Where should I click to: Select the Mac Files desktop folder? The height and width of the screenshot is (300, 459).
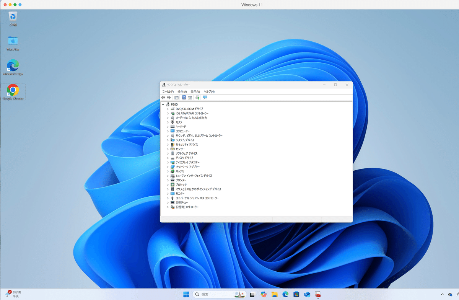tap(13, 43)
